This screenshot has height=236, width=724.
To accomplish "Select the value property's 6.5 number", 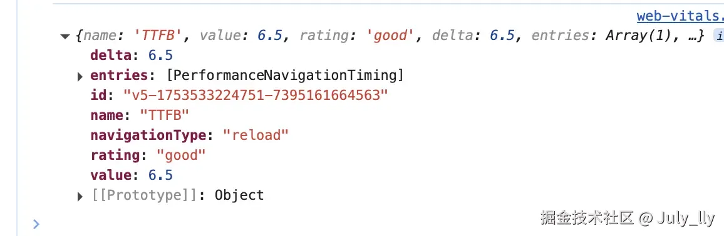I will click(x=160, y=175).
